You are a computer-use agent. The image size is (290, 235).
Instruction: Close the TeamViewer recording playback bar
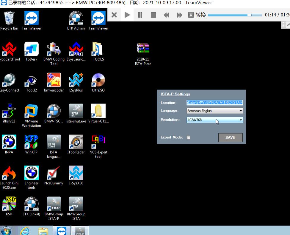click(x=114, y=15)
